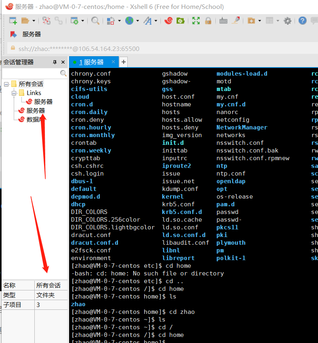Select the top-level 服务器 session
Viewport: 318px width, 343px height.
pyautogui.click(x=36, y=111)
